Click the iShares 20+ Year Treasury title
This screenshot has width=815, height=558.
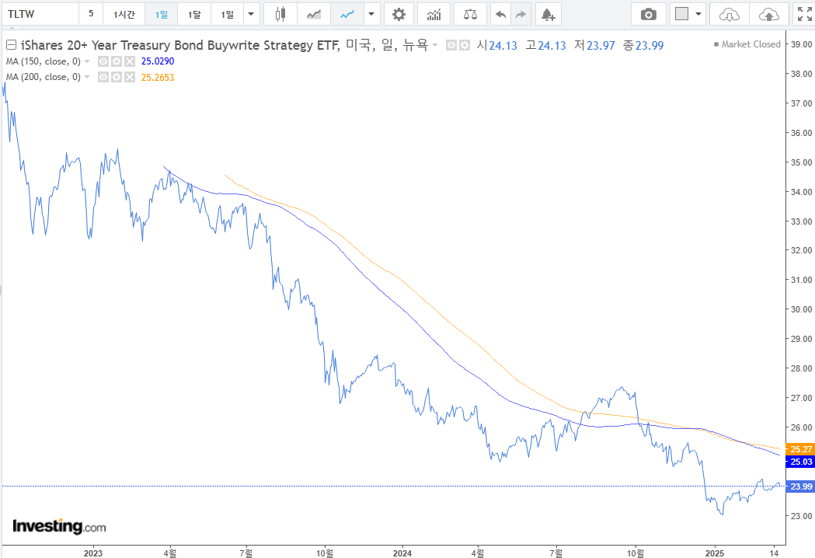[179, 45]
